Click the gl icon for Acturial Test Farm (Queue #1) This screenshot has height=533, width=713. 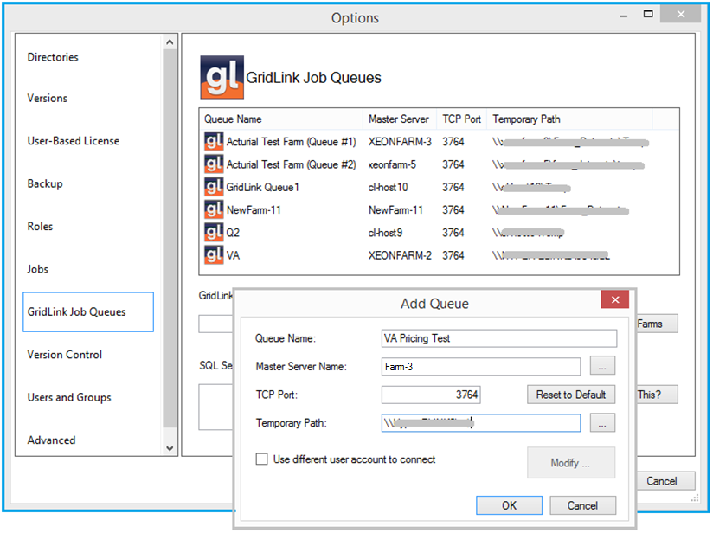pos(214,141)
